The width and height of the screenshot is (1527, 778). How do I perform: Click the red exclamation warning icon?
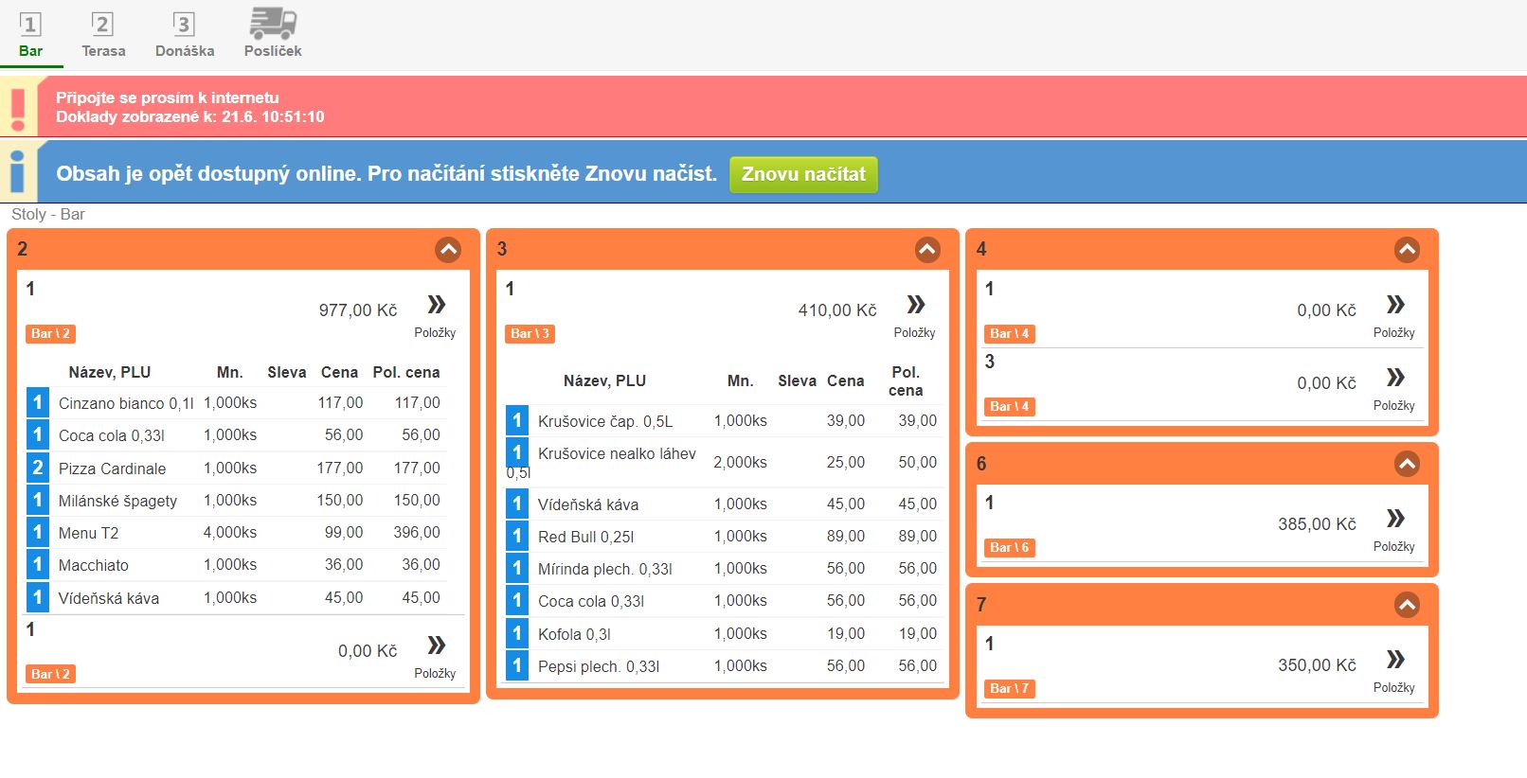pyautogui.click(x=18, y=106)
